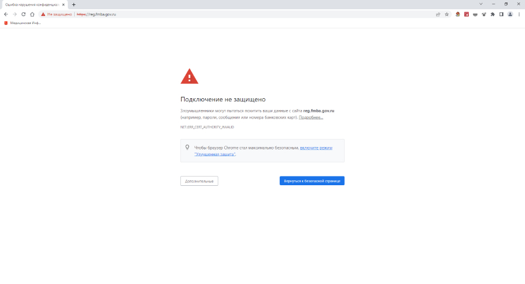The image size is (525, 284).
Task: Open a new browser tab
Action: 73,5
